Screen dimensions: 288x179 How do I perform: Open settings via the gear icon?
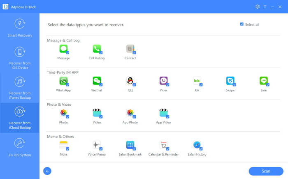point(258,7)
